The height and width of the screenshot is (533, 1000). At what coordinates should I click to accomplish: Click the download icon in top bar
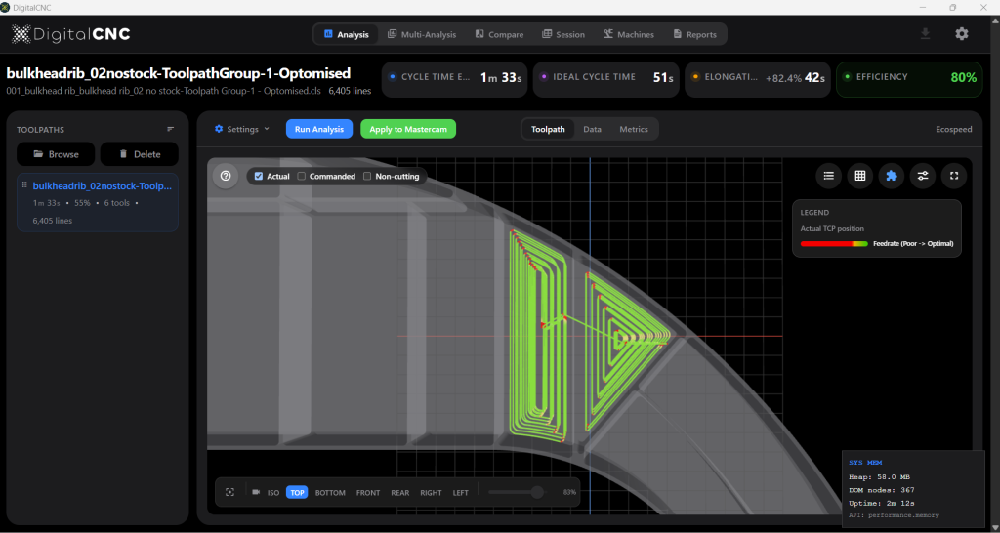click(x=926, y=34)
